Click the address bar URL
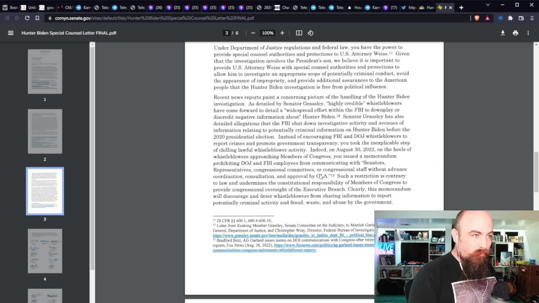The width and height of the screenshot is (539, 303). 154,18
